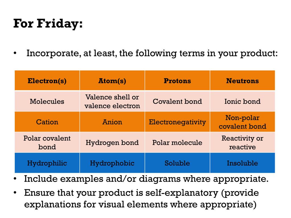Select the Molecules cell
This screenshot has height=218, width=291.
point(47,101)
